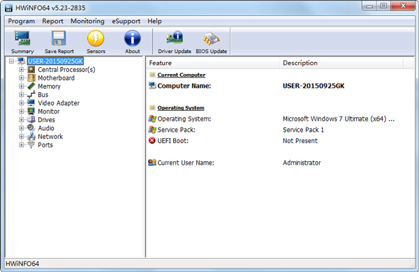The height and width of the screenshot is (272, 419).
Task: Select USER-20150925GK root tree label
Action: pyautogui.click(x=56, y=61)
